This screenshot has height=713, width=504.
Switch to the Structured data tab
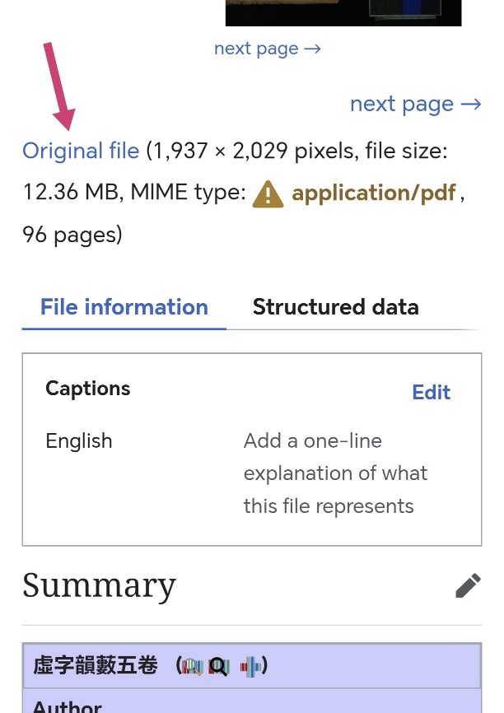(x=335, y=307)
